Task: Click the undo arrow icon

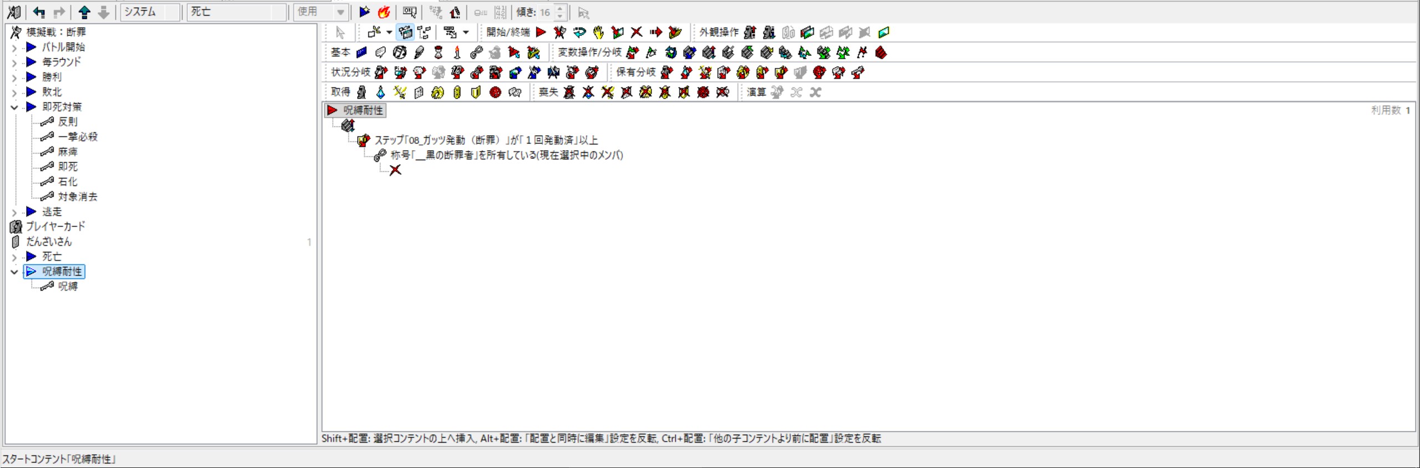Action: (x=39, y=12)
